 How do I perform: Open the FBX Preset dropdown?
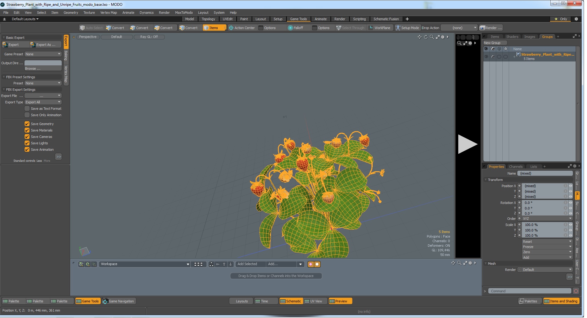pyautogui.click(x=43, y=83)
